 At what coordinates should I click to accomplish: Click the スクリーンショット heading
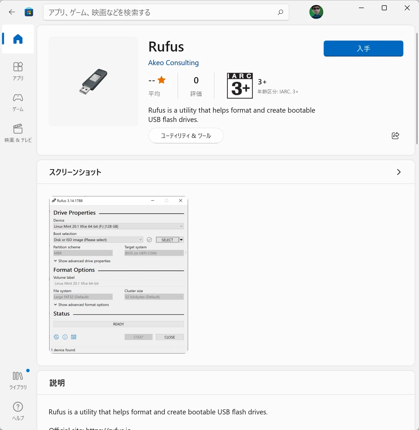(x=75, y=172)
